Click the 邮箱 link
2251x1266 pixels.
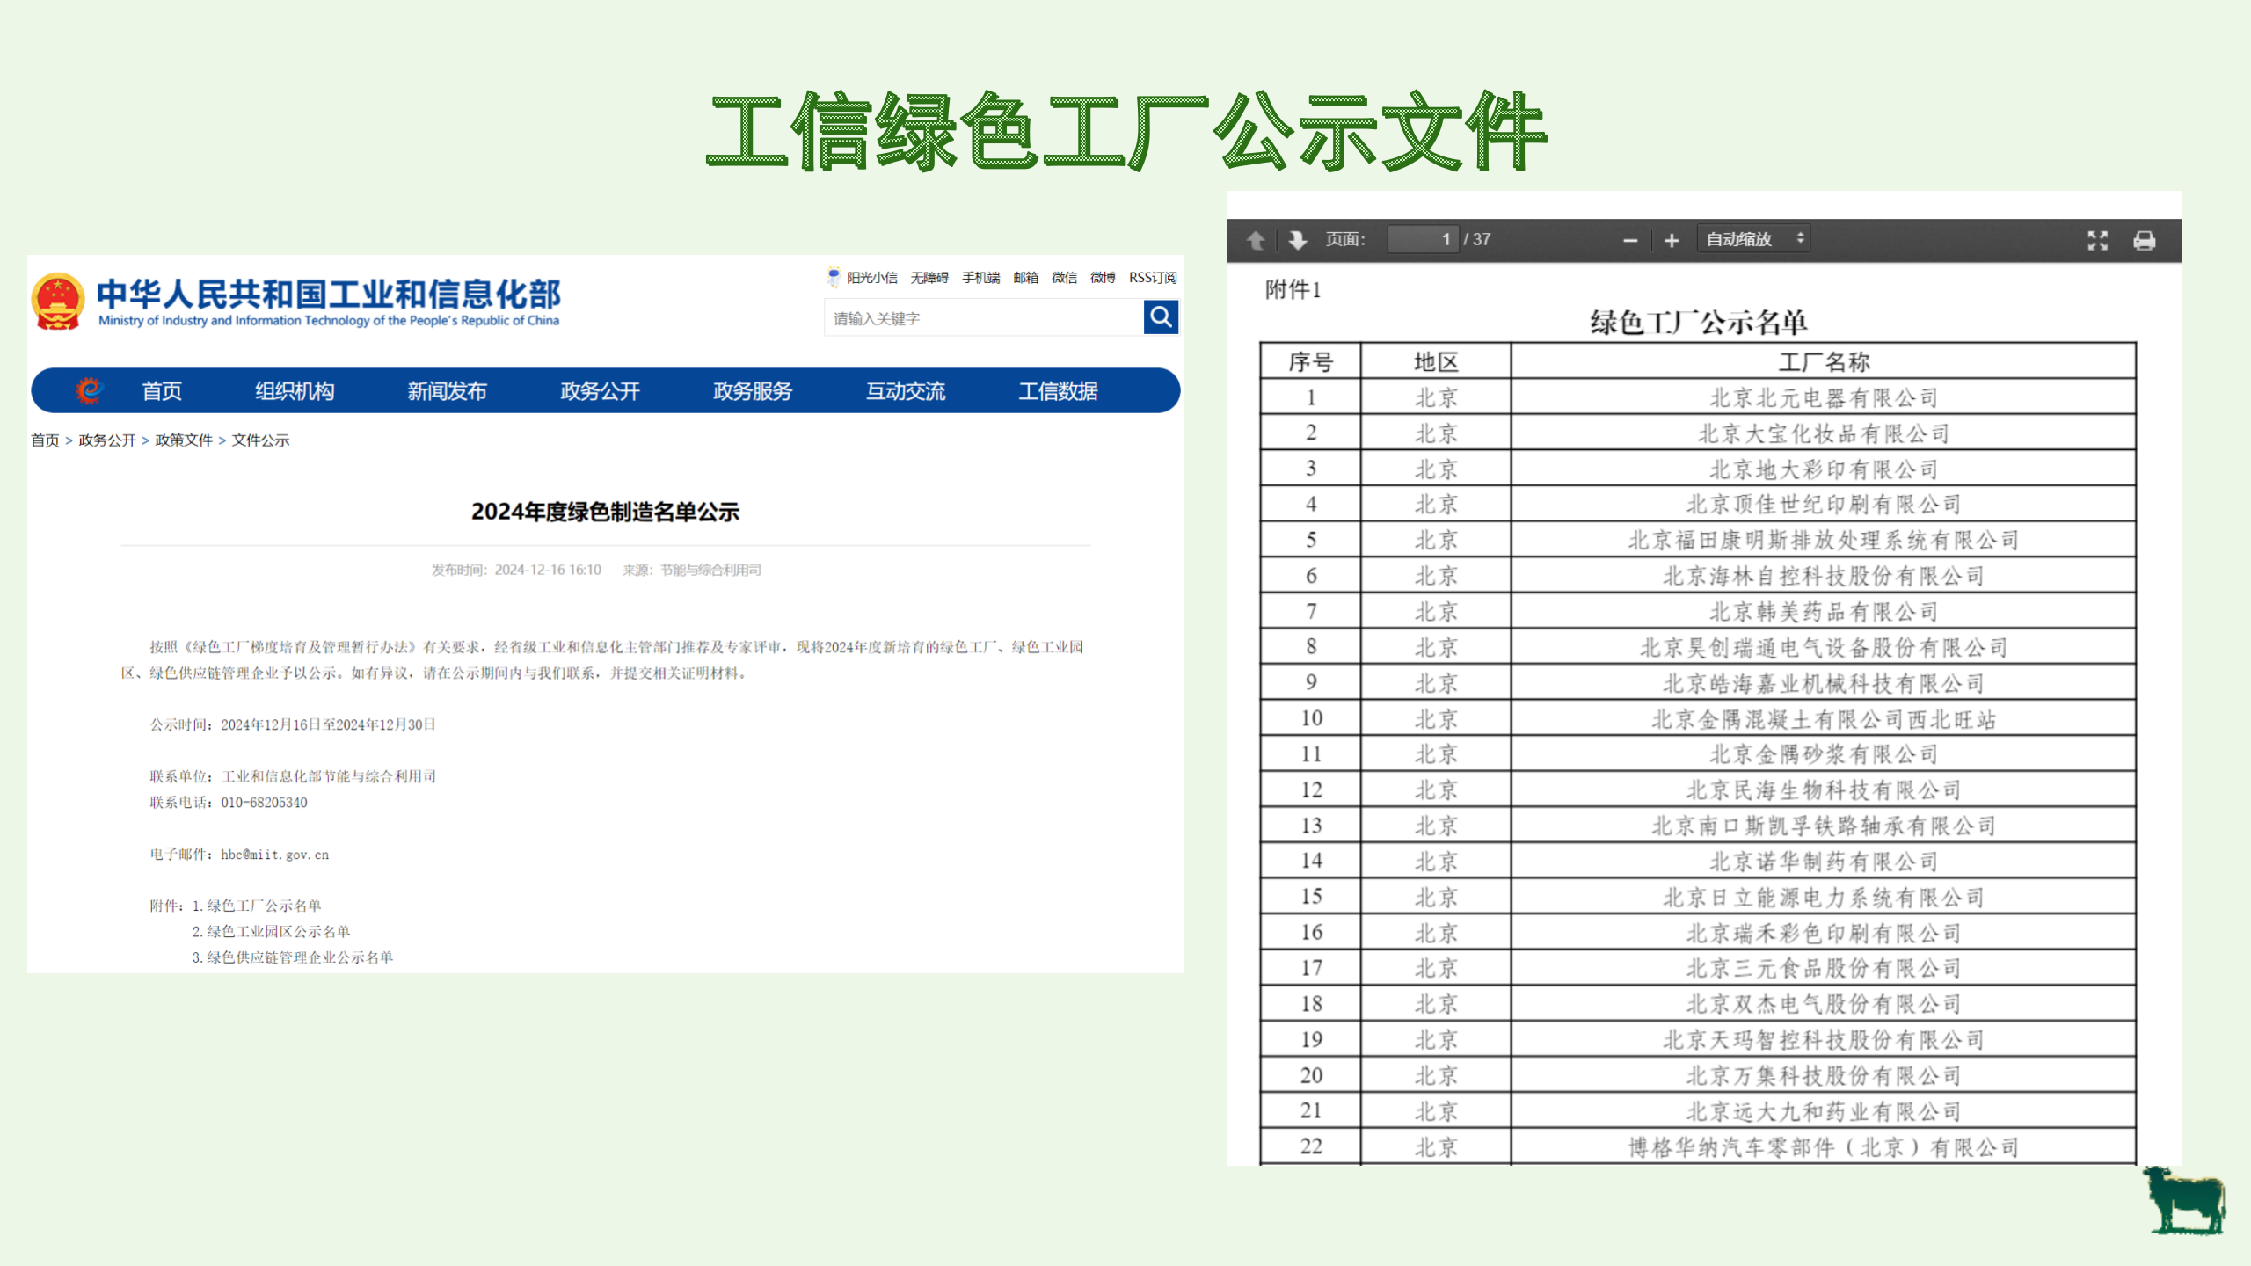click(x=1025, y=278)
